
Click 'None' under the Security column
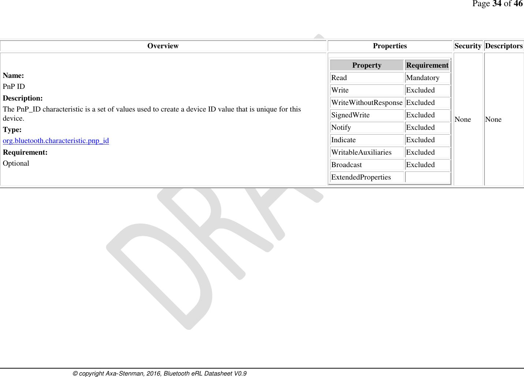coord(463,120)
